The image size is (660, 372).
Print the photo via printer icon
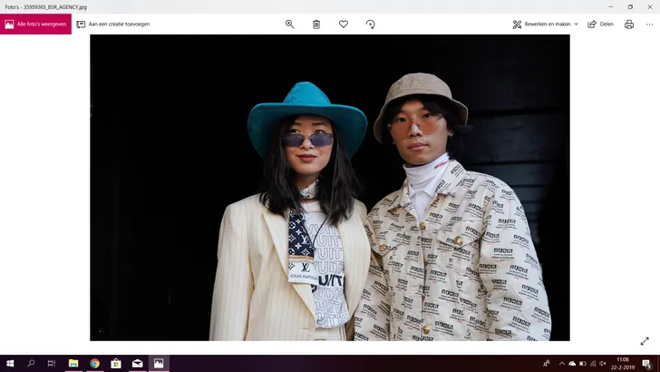pos(629,24)
